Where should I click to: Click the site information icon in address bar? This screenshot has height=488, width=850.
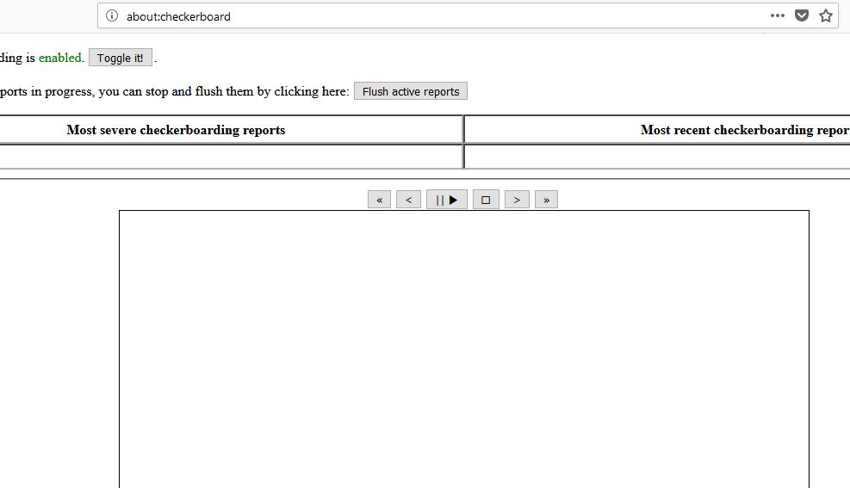112,15
